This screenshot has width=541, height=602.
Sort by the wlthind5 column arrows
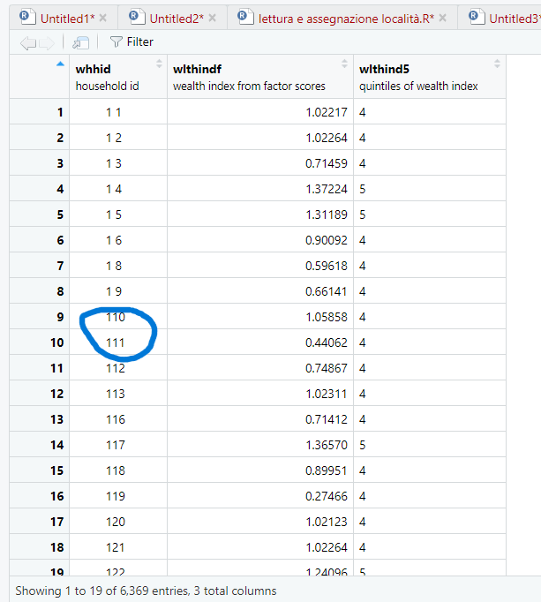[497, 64]
